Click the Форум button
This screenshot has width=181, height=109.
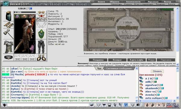(x=151, y=60)
